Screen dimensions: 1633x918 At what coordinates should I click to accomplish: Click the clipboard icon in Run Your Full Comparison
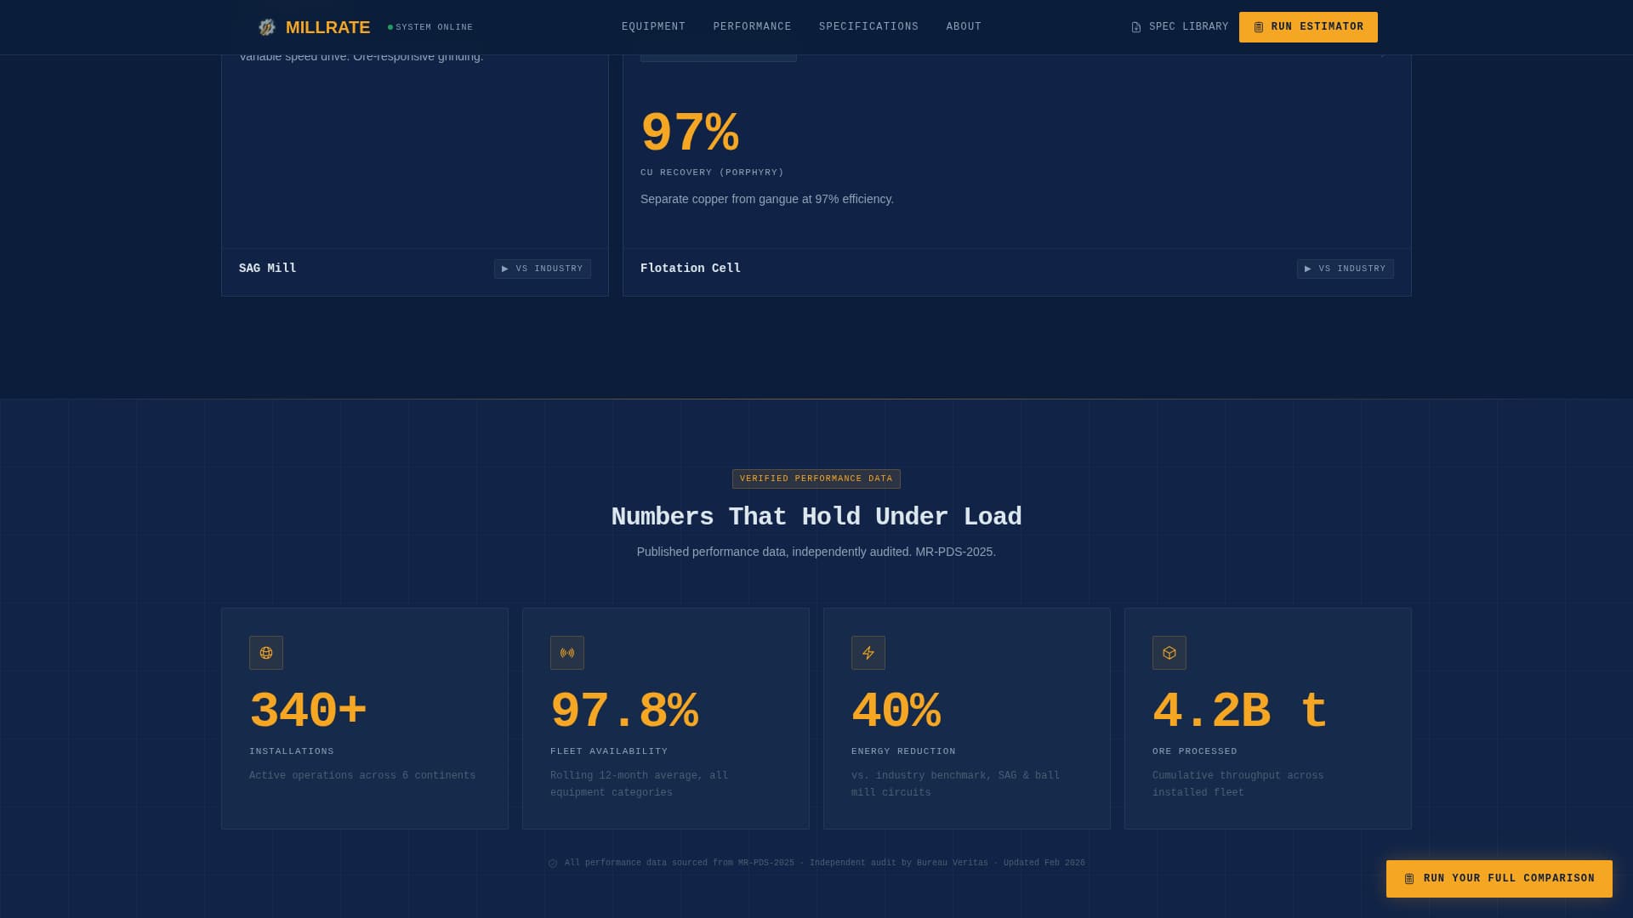click(x=1409, y=879)
